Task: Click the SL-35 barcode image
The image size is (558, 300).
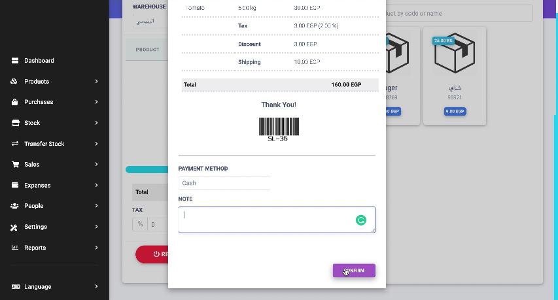Action: point(279,128)
